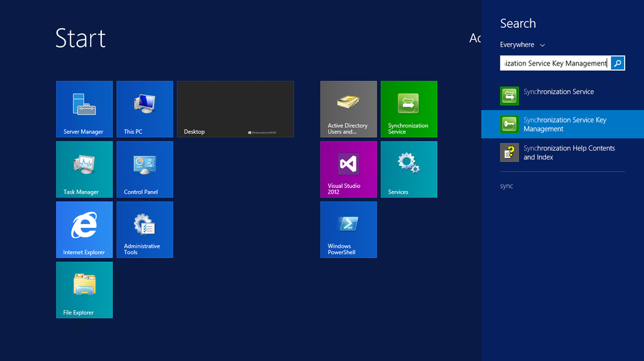Choose the 'sync' search suggestion
This screenshot has height=361, width=644.
pos(507,186)
